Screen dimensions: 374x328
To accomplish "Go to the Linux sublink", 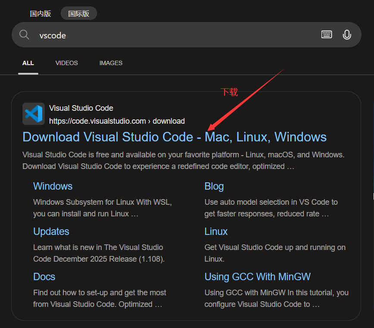I will pyautogui.click(x=216, y=231).
